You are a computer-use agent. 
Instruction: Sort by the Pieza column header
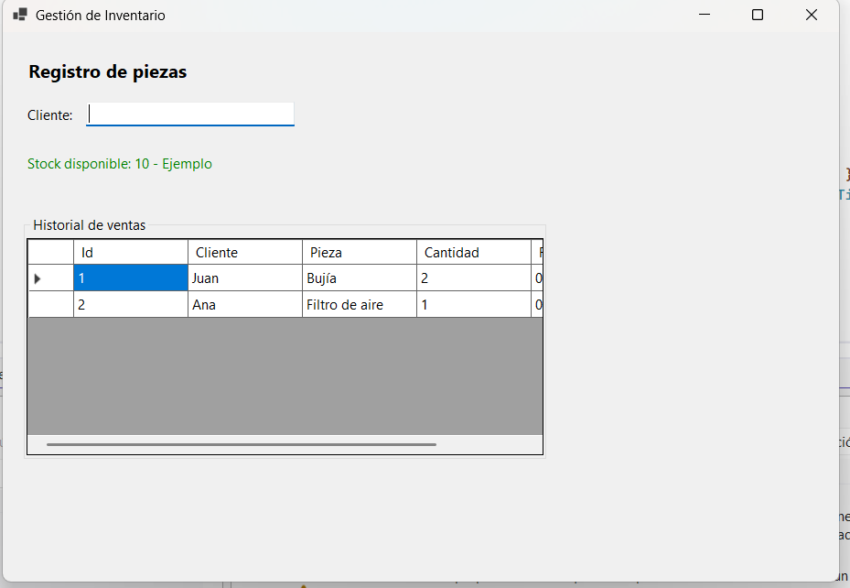pos(359,253)
